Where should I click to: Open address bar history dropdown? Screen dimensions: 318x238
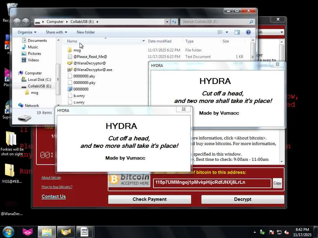click(167, 22)
